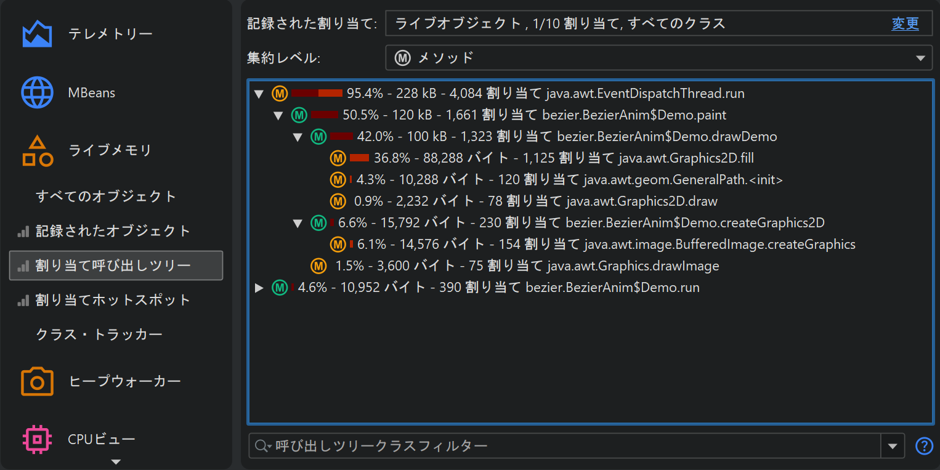Click method icon of Demo.run row
The image size is (940, 470).
tap(280, 287)
